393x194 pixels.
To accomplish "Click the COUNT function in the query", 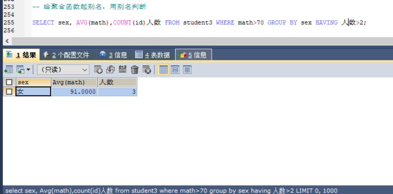I will [122, 23].
